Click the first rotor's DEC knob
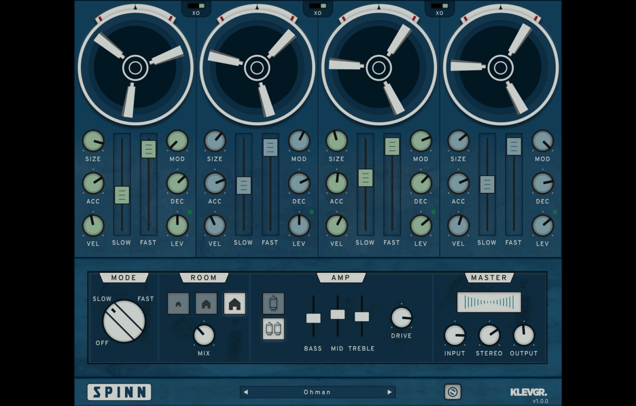The image size is (636, 406). [x=177, y=183]
